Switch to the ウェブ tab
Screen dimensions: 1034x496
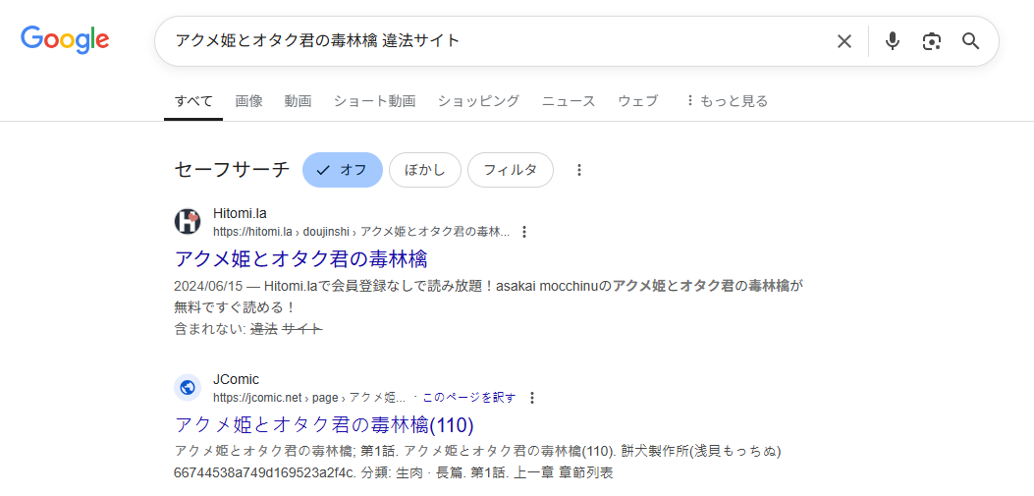click(x=637, y=101)
